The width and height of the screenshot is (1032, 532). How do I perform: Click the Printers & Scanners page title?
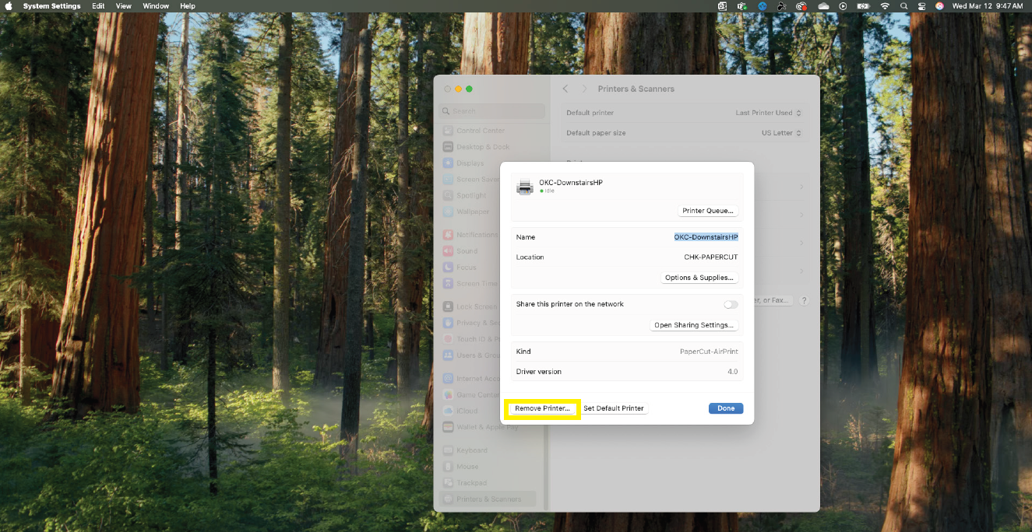tap(636, 89)
